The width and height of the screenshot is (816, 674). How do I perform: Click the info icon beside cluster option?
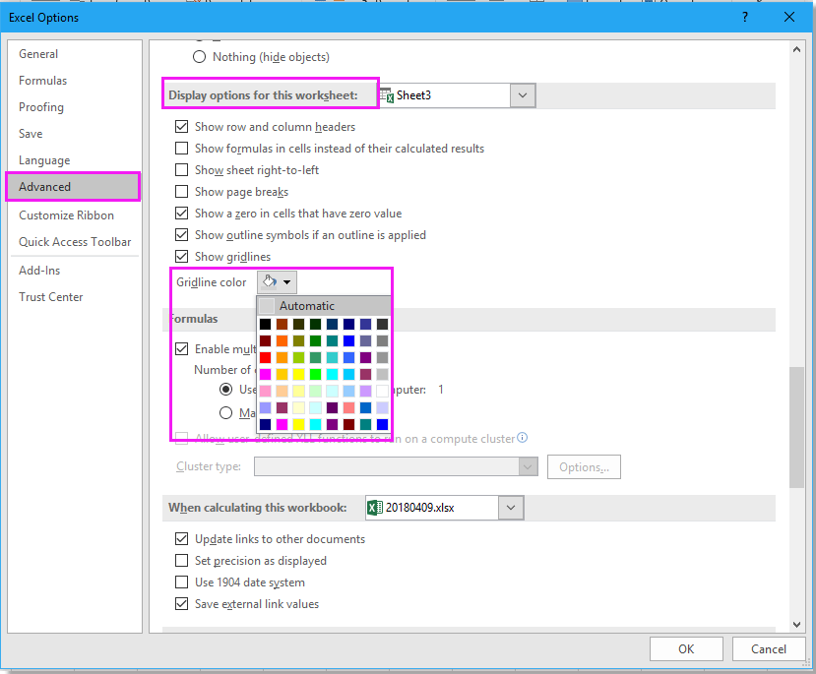pyautogui.click(x=523, y=438)
